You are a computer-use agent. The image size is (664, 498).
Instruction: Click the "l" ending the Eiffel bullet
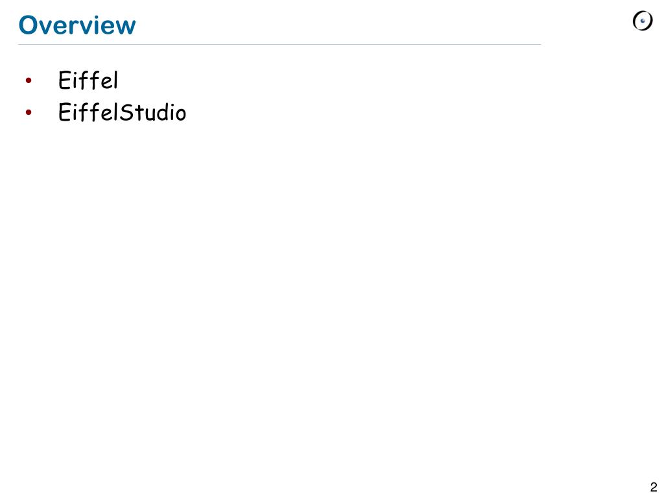tap(115, 80)
